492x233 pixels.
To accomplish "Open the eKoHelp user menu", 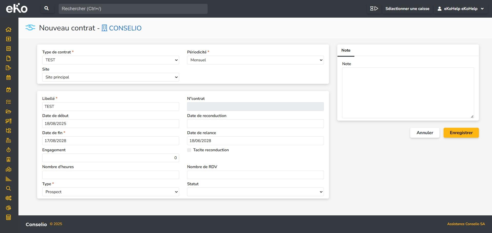I will pos(460,9).
